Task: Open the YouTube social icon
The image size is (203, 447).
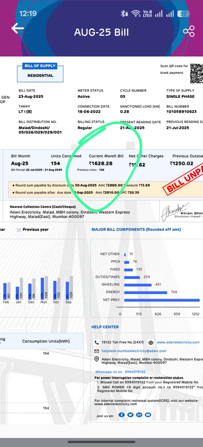Action: (148, 415)
